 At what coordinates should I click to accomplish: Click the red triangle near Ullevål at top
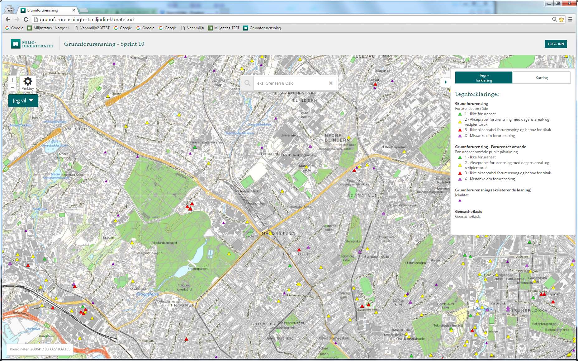(x=375, y=84)
